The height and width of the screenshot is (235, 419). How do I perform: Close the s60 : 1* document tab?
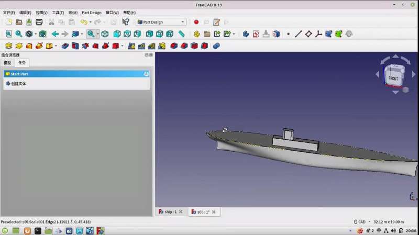pyautogui.click(x=214, y=212)
